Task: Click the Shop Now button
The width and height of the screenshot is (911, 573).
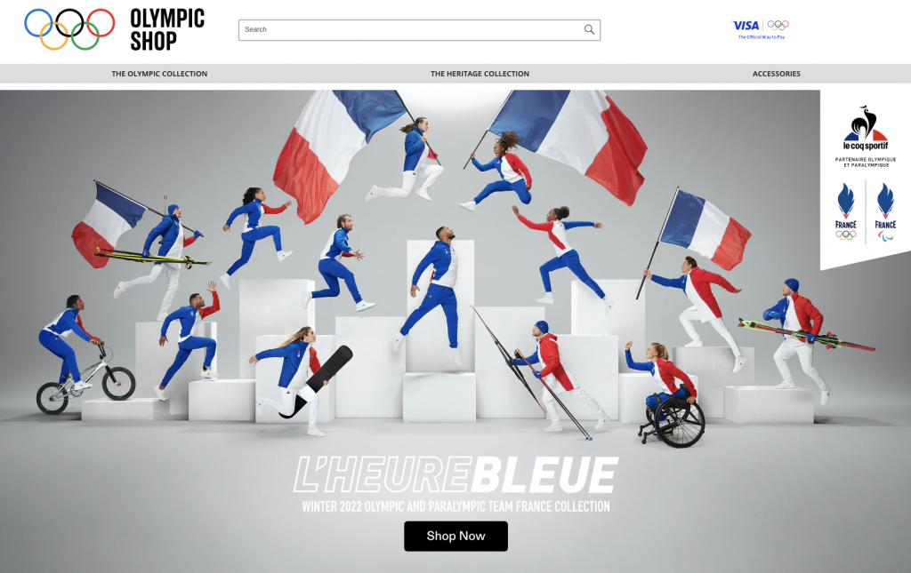Action: (456, 536)
